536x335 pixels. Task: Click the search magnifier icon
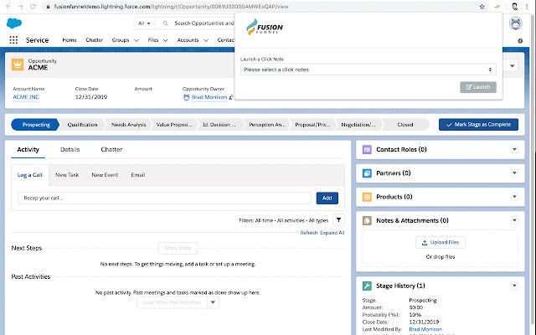point(166,23)
